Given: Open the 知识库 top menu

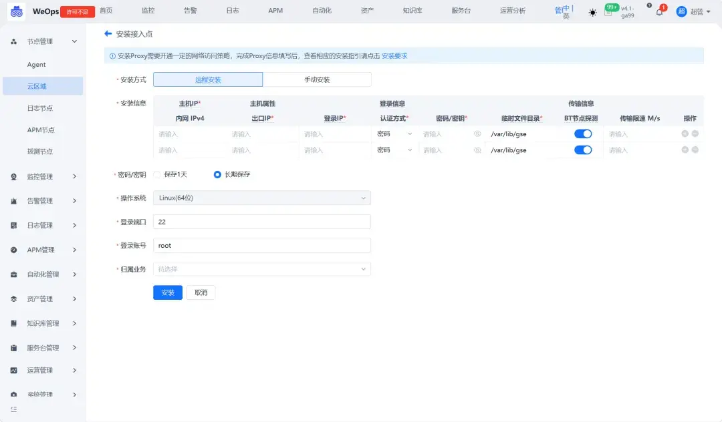Looking at the screenshot, I should tap(412, 10).
